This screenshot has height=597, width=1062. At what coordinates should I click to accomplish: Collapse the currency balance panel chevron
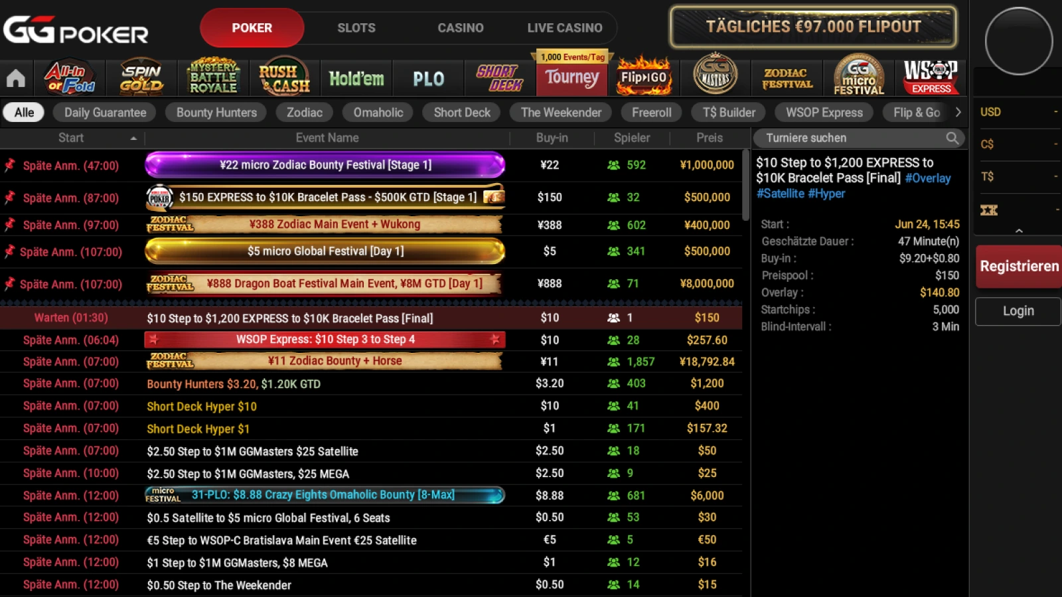1019,231
